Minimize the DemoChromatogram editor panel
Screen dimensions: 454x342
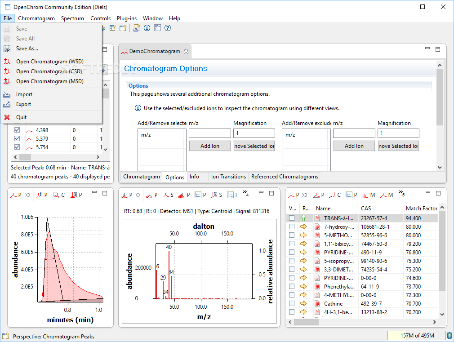(427, 49)
